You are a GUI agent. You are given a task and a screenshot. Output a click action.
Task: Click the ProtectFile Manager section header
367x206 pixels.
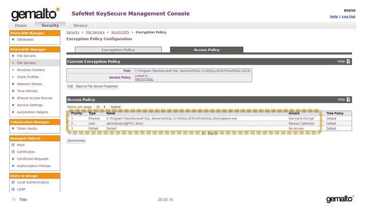34,49
